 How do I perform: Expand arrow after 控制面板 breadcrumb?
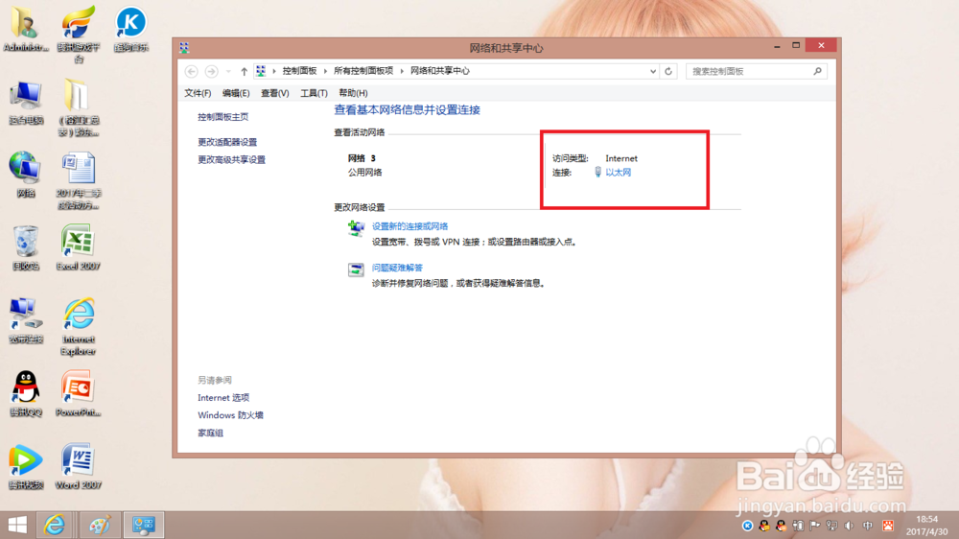325,71
